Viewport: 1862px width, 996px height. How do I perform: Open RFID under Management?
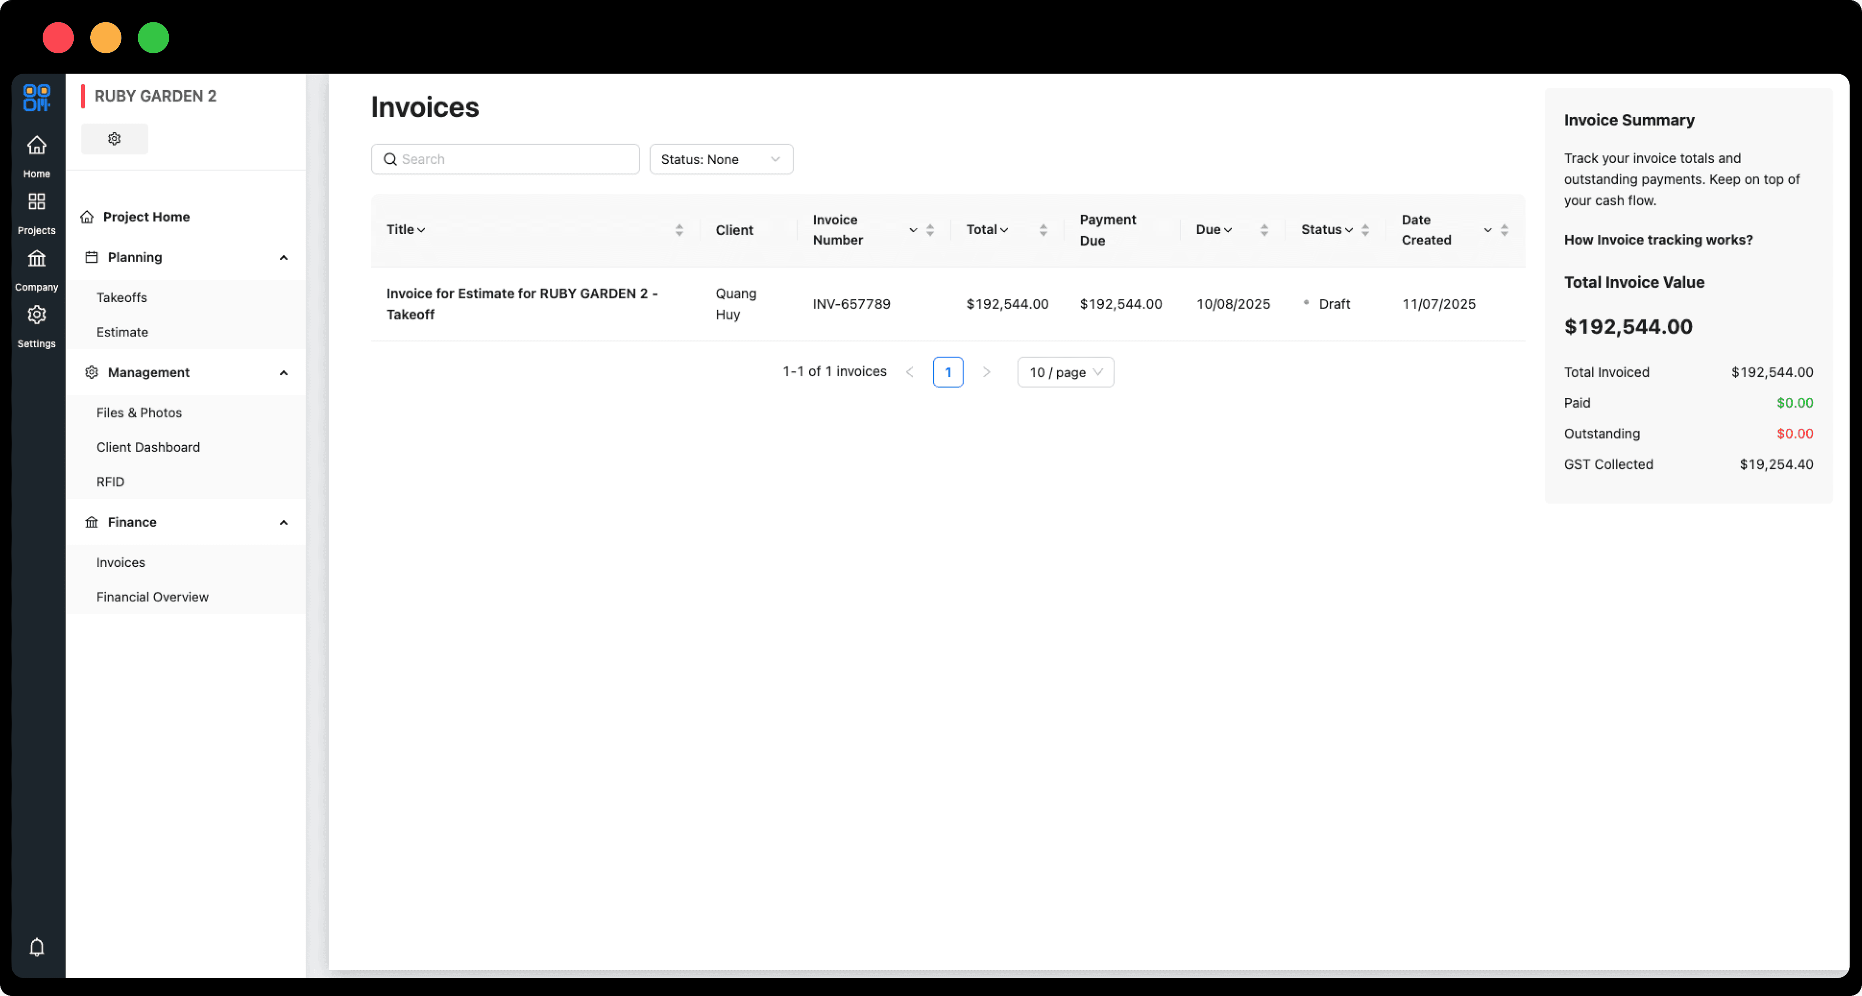[x=110, y=482]
